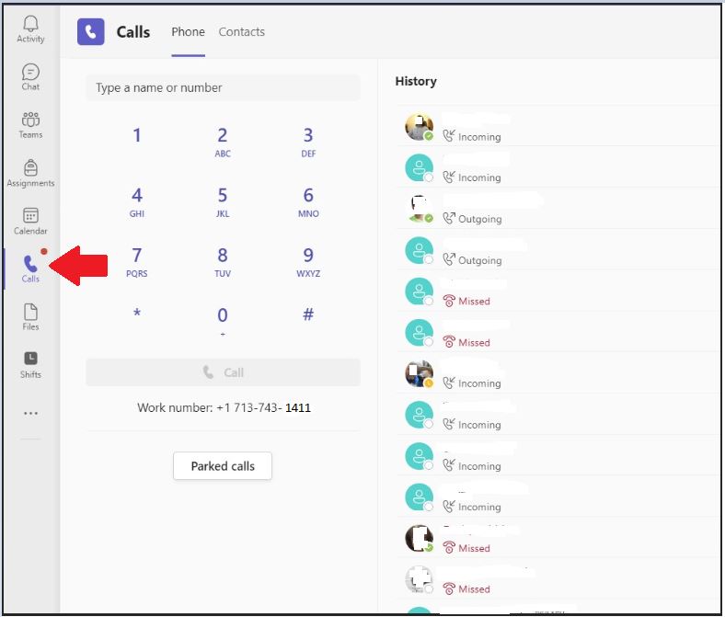Image resolution: width=725 pixels, height=617 pixels.
Task: Expand more apps ellipsis in sidebar
Action: tap(30, 414)
